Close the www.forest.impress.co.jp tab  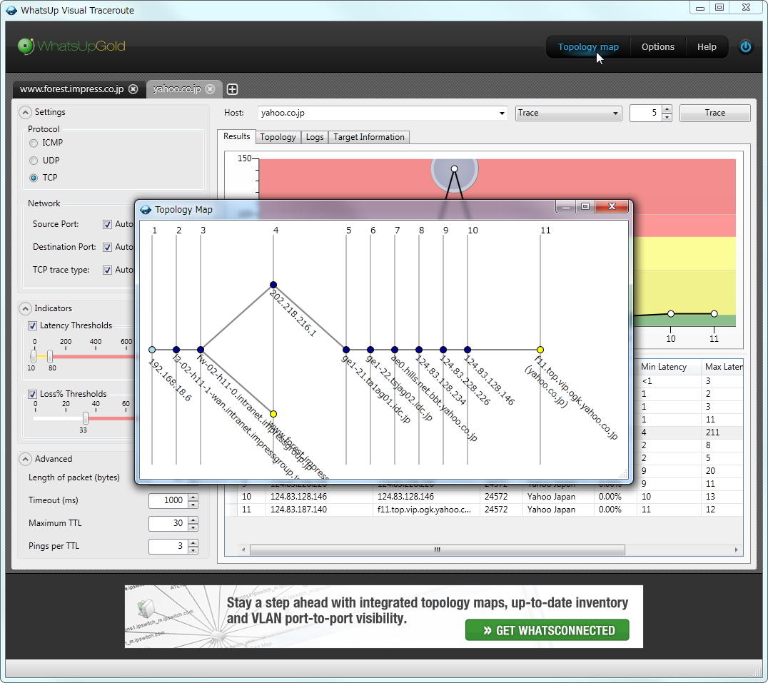(x=133, y=89)
